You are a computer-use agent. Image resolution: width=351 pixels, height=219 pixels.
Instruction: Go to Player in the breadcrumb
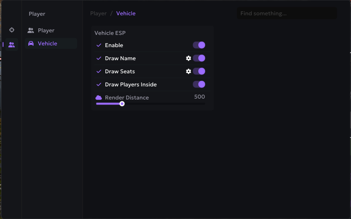coord(98,14)
